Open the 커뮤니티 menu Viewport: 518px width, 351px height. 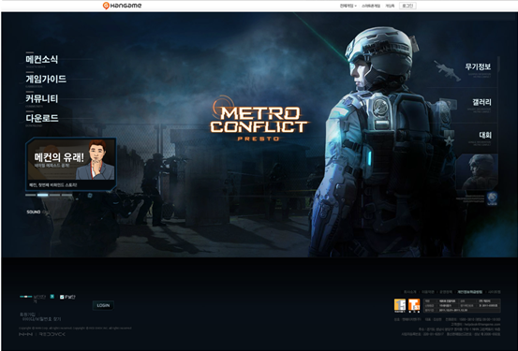coord(42,98)
